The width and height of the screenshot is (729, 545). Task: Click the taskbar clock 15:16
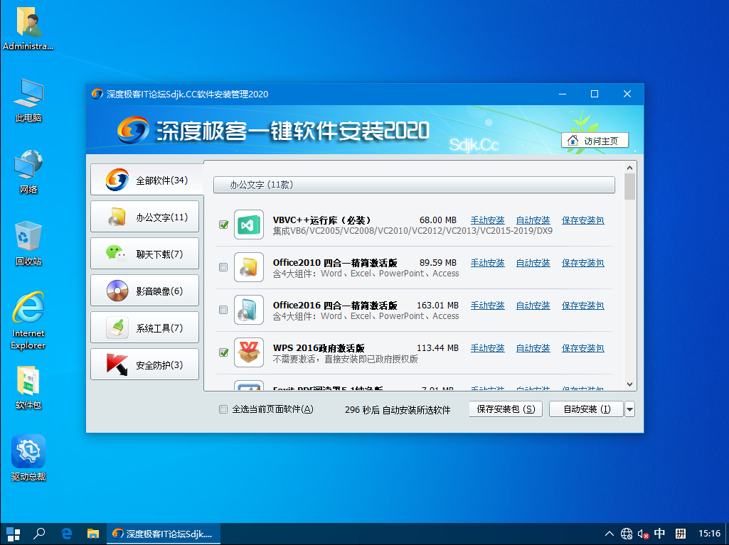(x=709, y=534)
